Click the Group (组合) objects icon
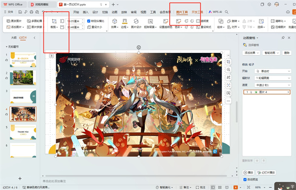The image size is (296, 190). pyautogui.click(x=221, y=21)
